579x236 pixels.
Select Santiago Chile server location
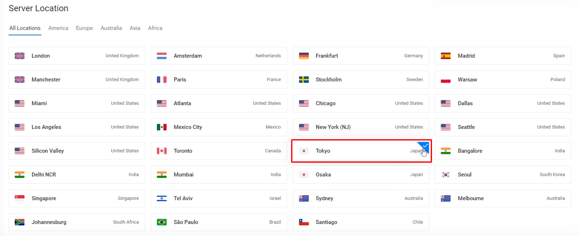tap(360, 222)
